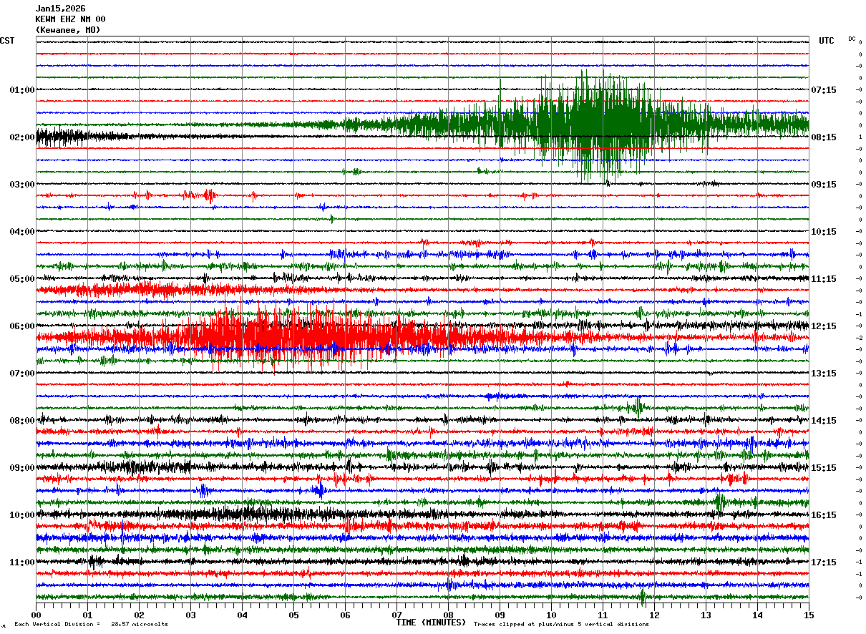The width and height of the screenshot is (866, 634).
Task: Select the 08:00 CST time label
Action: [22, 421]
